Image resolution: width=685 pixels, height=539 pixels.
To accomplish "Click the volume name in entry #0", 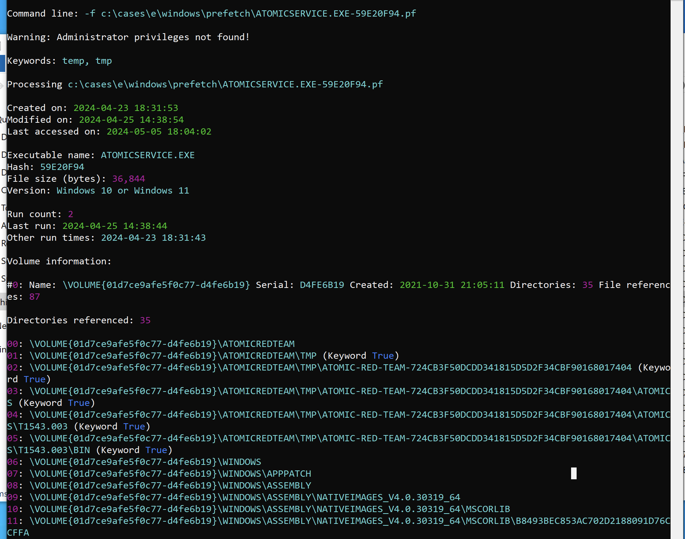I will click(156, 285).
